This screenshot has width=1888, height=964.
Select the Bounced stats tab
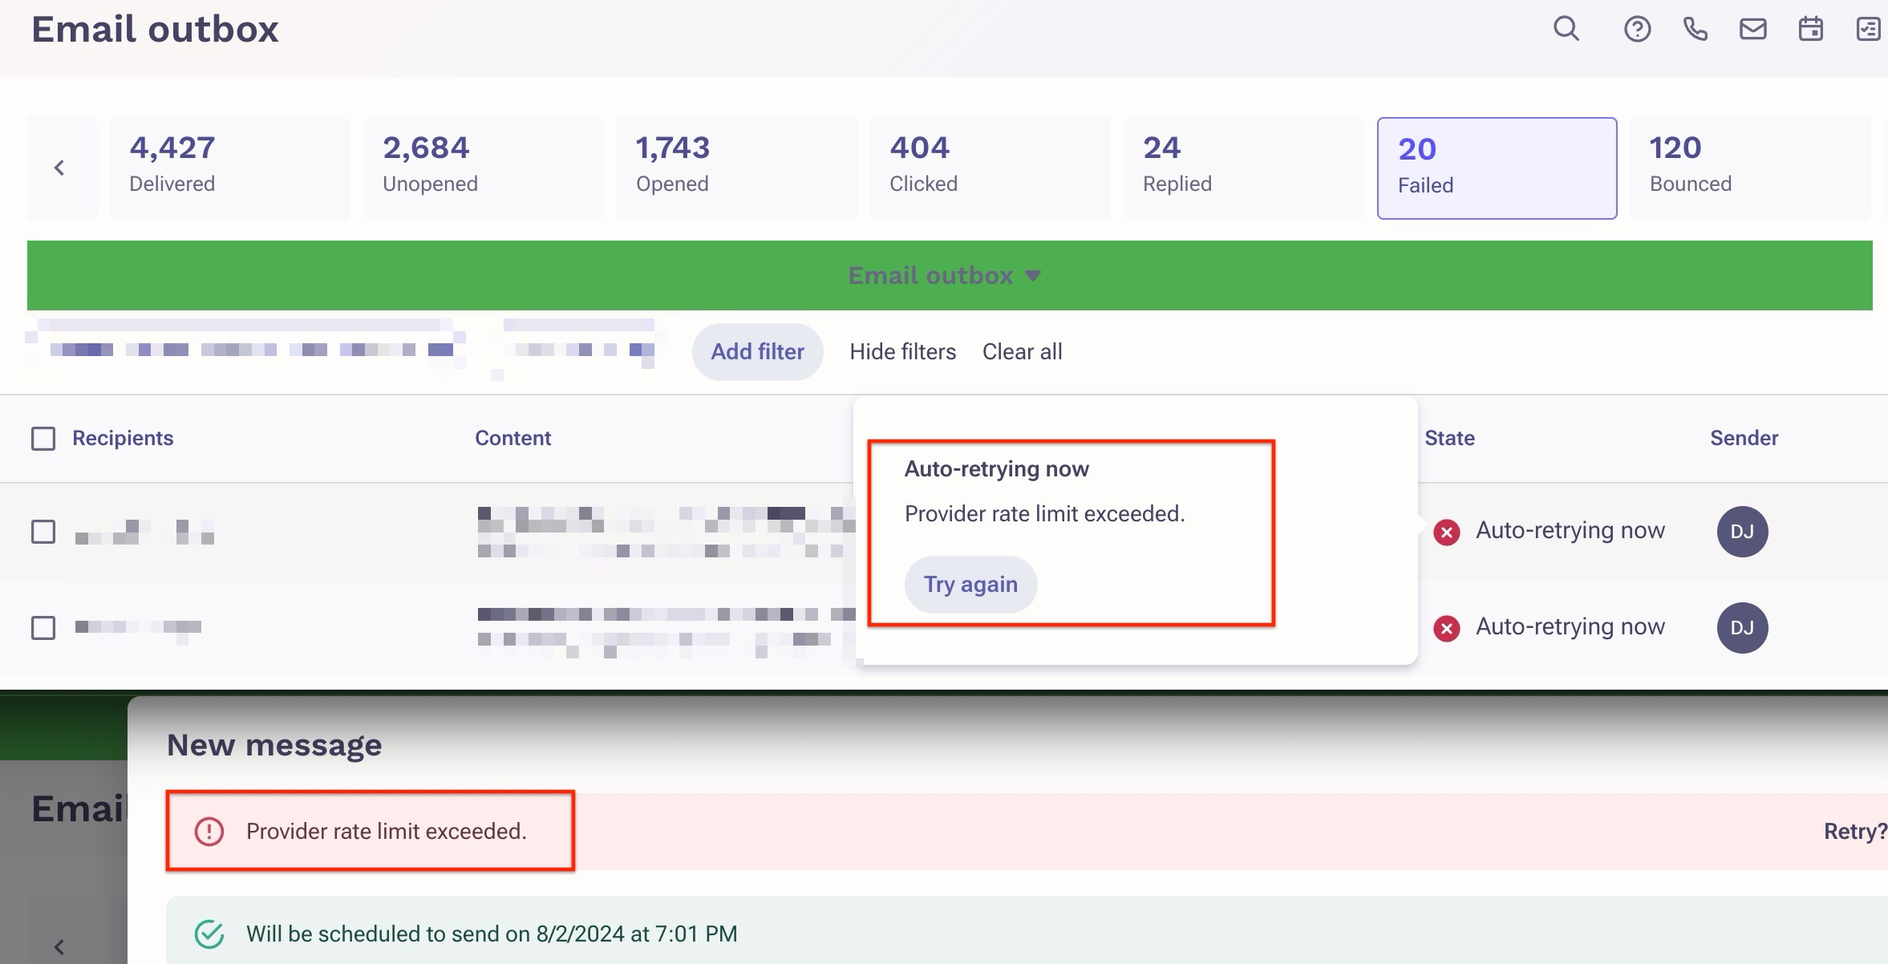coord(1748,168)
